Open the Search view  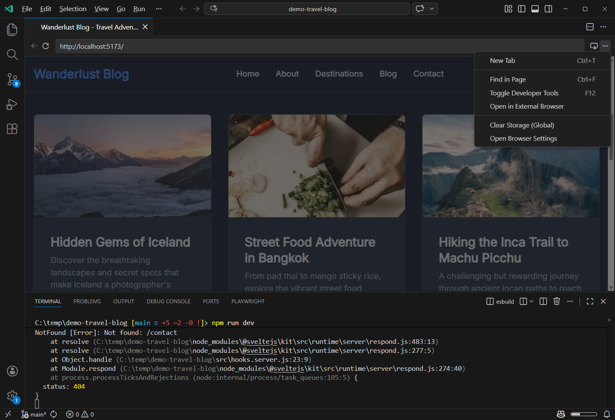pos(12,54)
